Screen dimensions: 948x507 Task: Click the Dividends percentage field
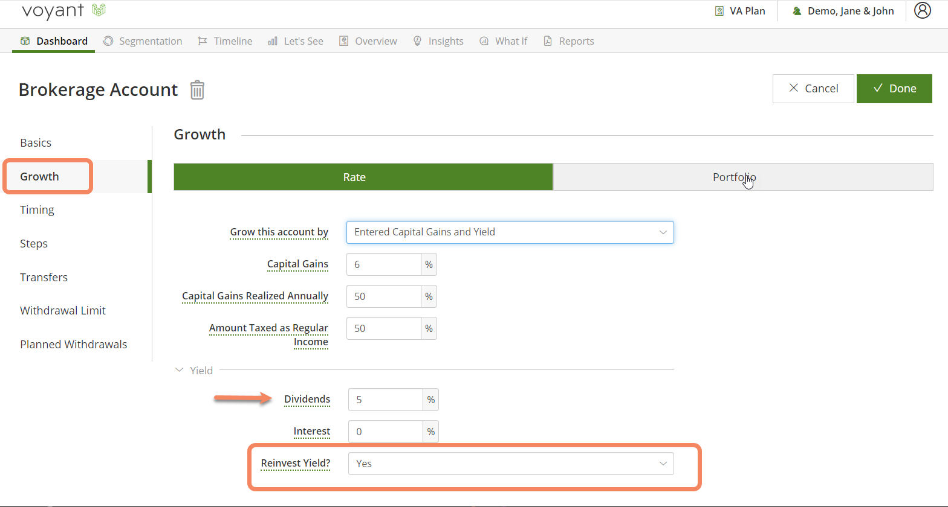pos(385,400)
